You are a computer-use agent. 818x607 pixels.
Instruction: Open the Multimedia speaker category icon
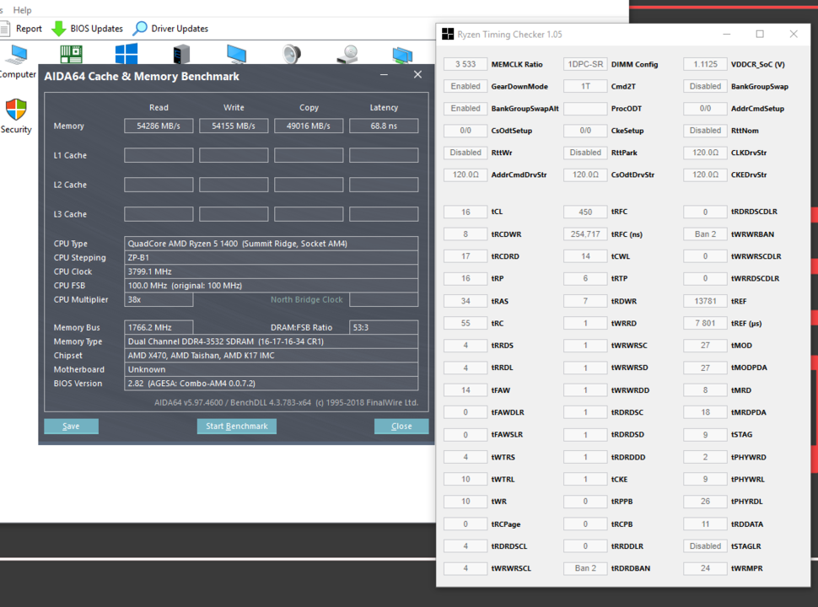click(x=292, y=54)
